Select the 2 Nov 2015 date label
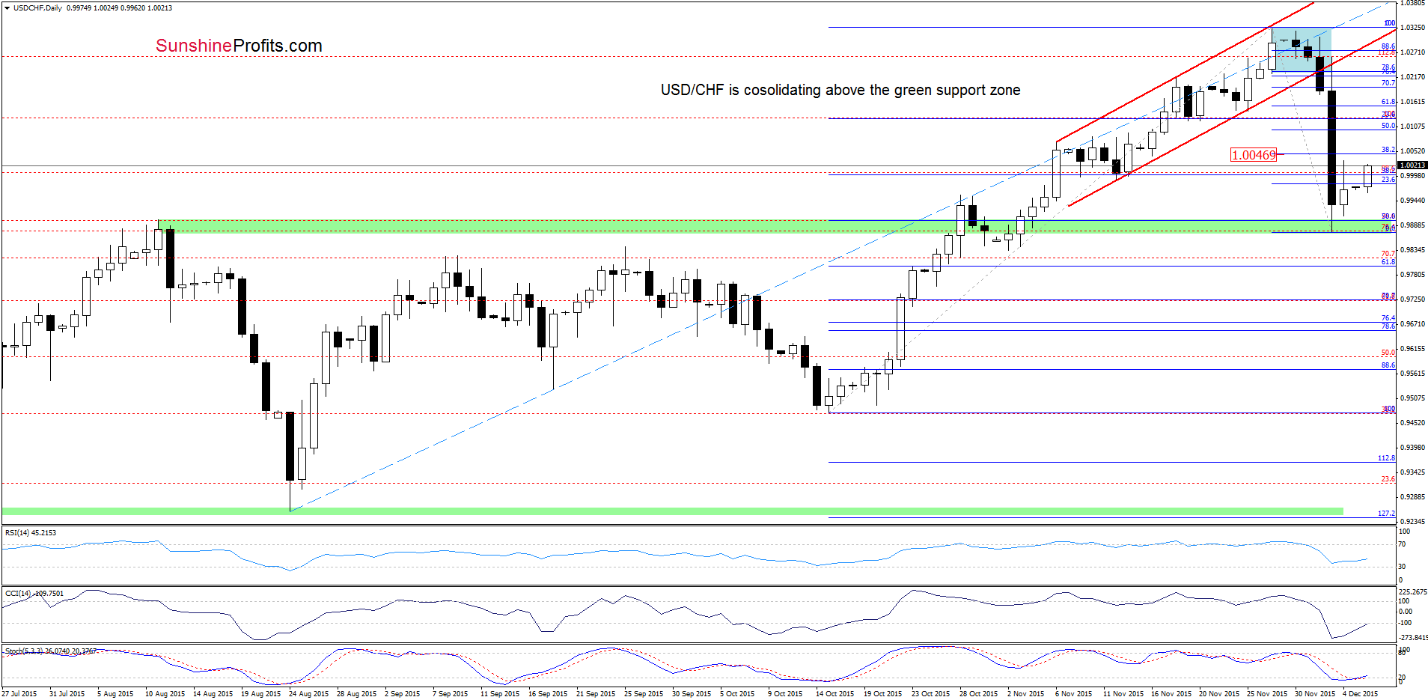Image resolution: width=1428 pixels, height=700 pixels. click(1025, 693)
